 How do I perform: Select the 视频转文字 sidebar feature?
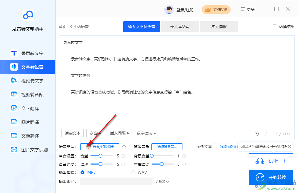[x=28, y=81]
